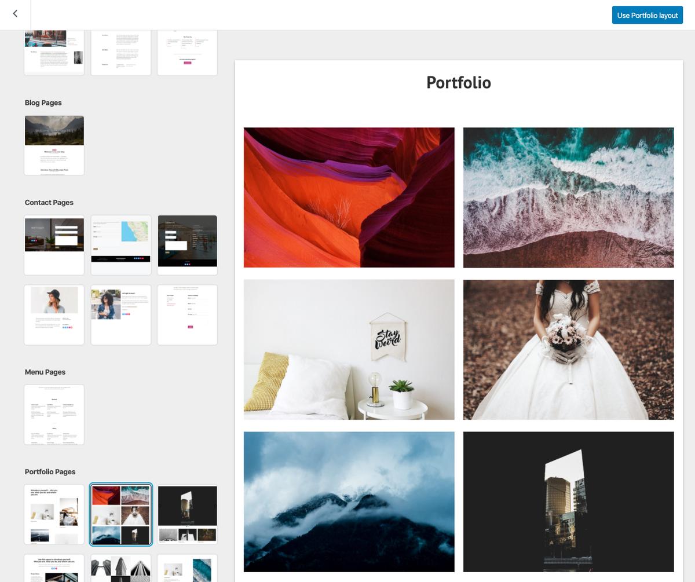This screenshot has width=695, height=582.
Task: Select the Blog Pages forest layout thumbnail
Action: tap(54, 145)
